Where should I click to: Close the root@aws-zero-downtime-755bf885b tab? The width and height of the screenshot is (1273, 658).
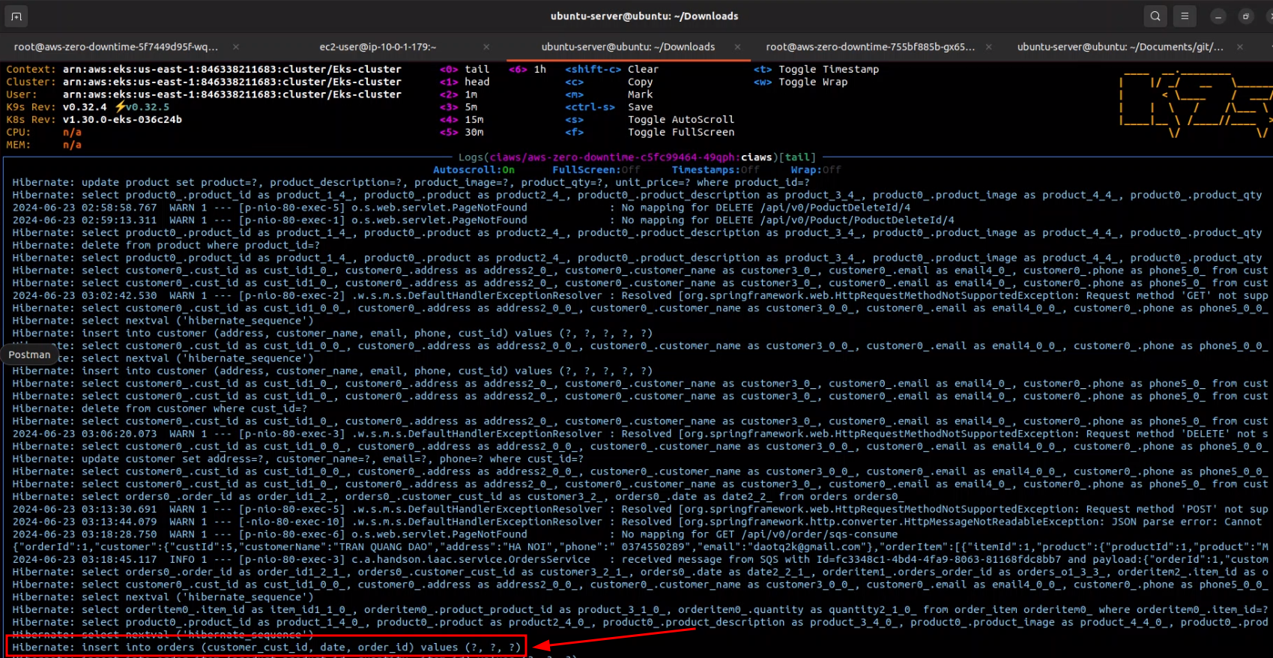(988, 46)
